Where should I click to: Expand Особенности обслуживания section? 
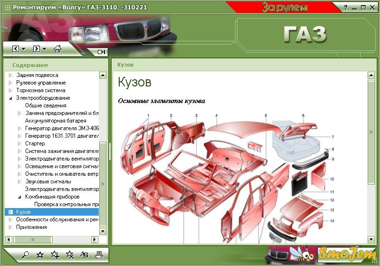click(10, 220)
